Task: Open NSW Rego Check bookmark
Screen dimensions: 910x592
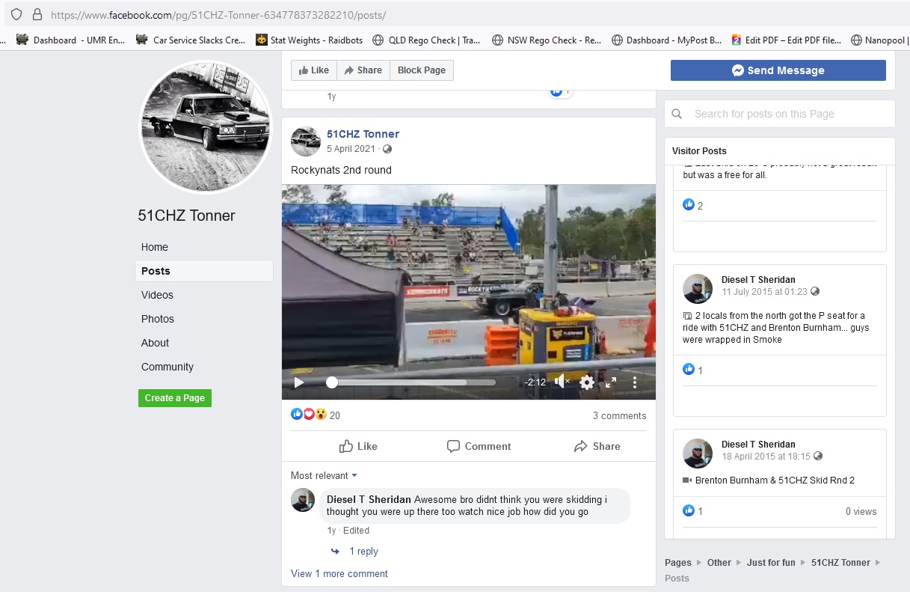Action: 547,40
